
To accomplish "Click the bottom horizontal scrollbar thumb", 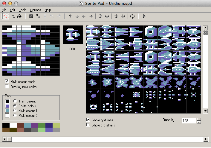I will 10,139.
